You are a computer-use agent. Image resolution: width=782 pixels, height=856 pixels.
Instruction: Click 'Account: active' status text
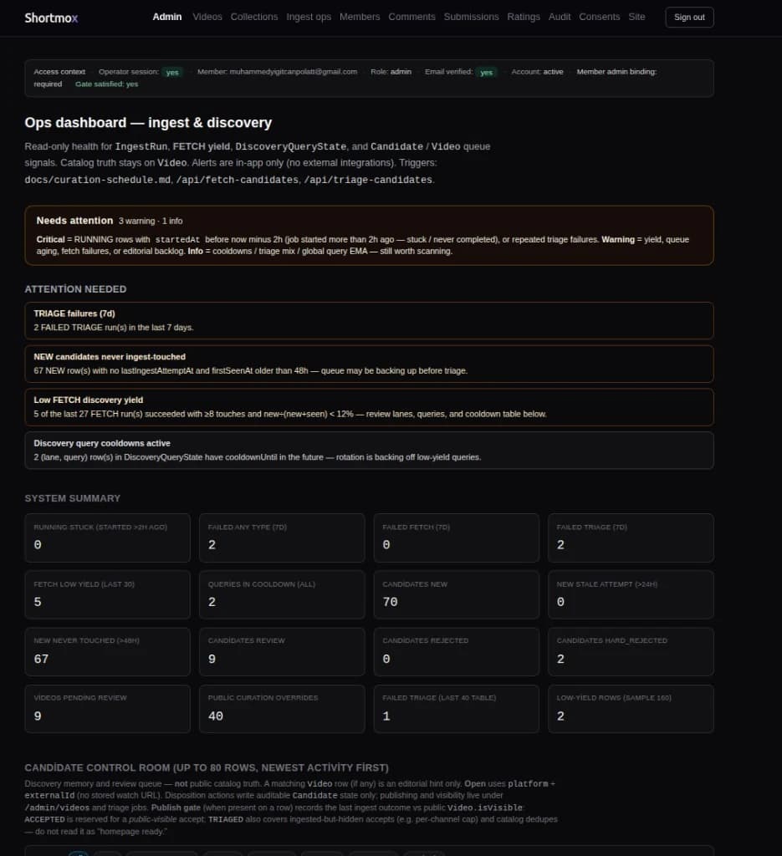(537, 72)
